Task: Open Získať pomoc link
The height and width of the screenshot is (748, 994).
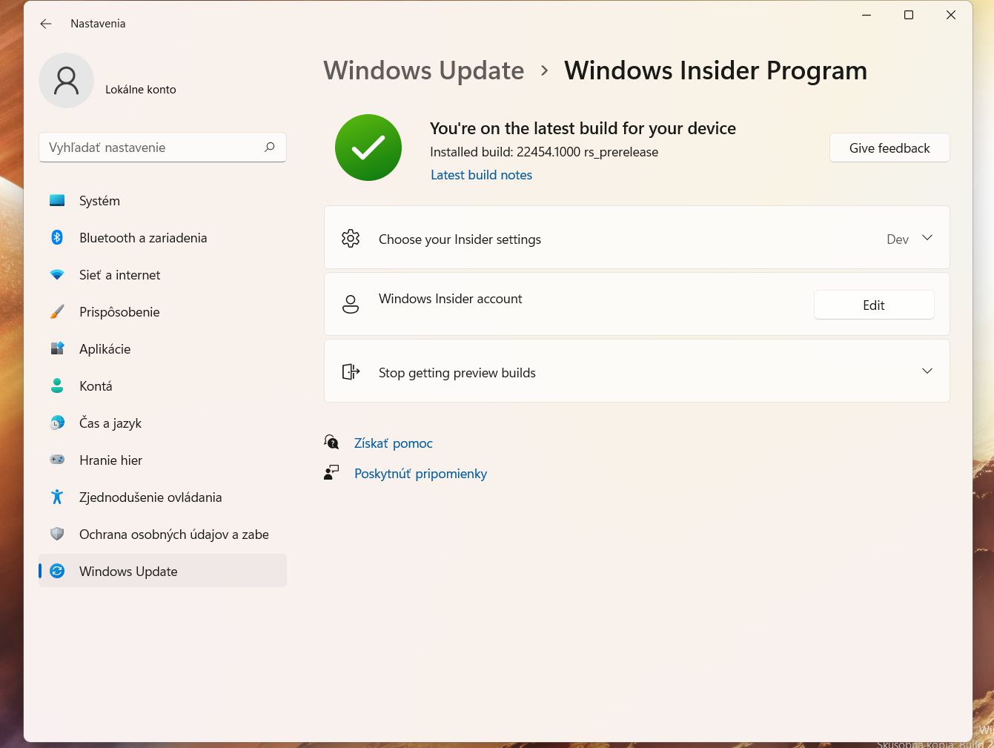Action: click(x=394, y=443)
